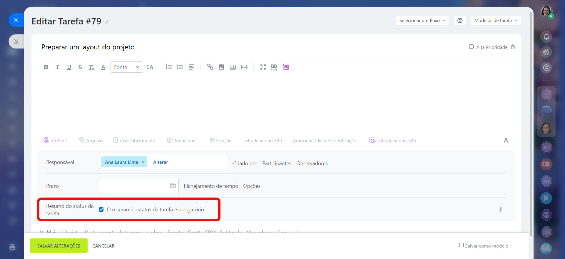Click CANCELAR
This screenshot has height=259, width=565.
pos(103,246)
